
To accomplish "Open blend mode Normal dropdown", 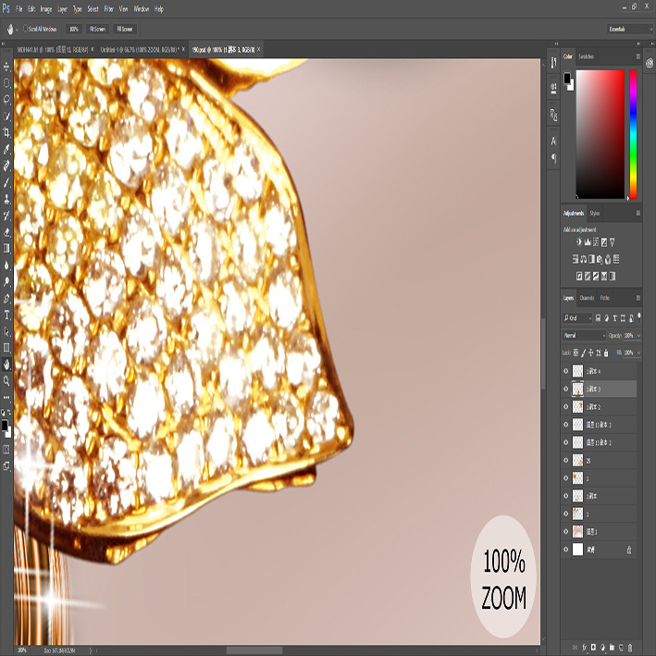I will point(584,335).
